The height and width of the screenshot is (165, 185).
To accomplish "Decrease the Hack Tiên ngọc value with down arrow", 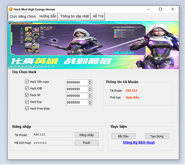I will coord(90,84).
